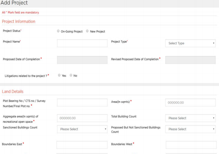The image size is (219, 154).
Task: Click the Aggregate recreational open space area field
Action: (82, 118)
